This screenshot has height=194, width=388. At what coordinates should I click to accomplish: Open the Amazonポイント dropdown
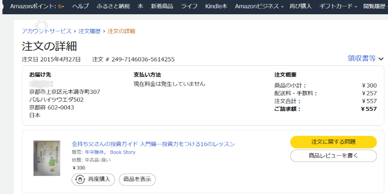37,6
